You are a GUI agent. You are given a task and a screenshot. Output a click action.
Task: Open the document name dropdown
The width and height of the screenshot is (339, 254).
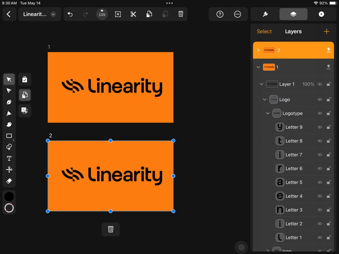point(53,14)
